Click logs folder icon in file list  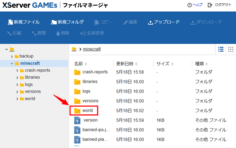click(x=77, y=91)
